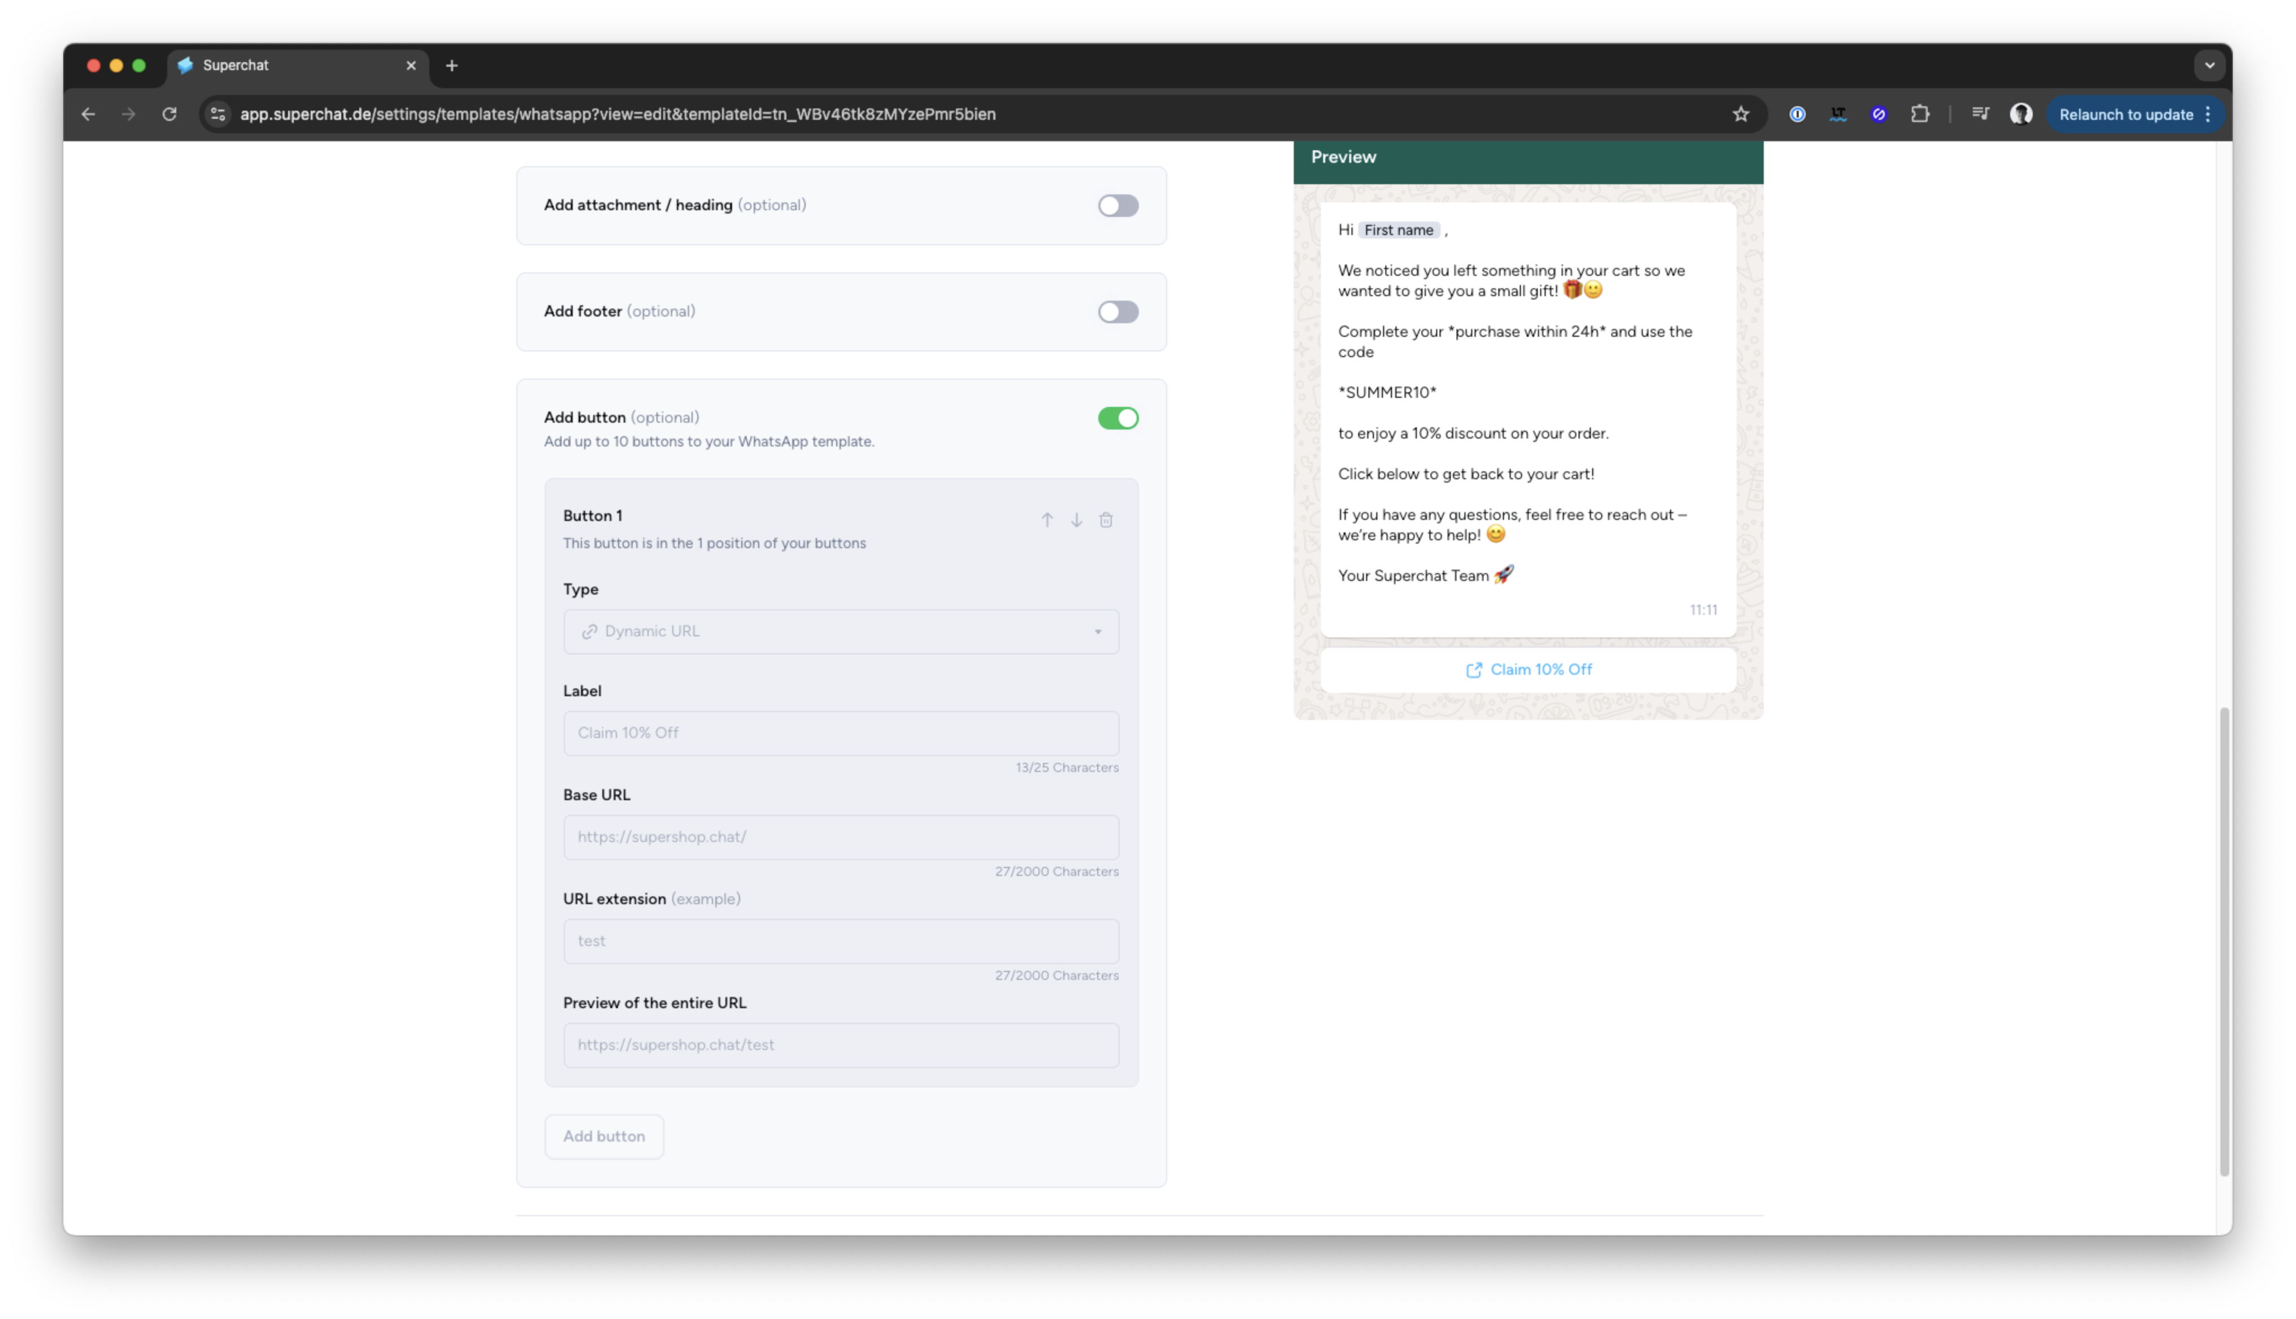Expand tab search chevron dropdown
2296x1319 pixels.
click(2209, 65)
